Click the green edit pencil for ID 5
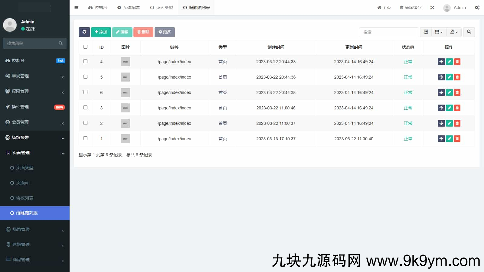Screen dimensions: 484x272 pyautogui.click(x=449, y=77)
